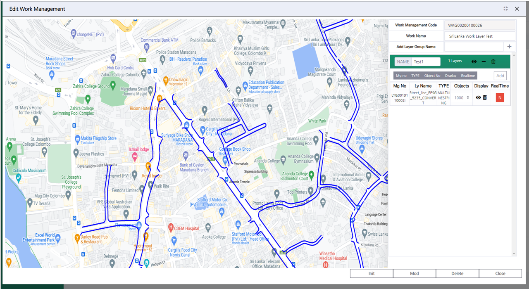
Task: Click the Delete button at the bottom
Action: click(458, 273)
